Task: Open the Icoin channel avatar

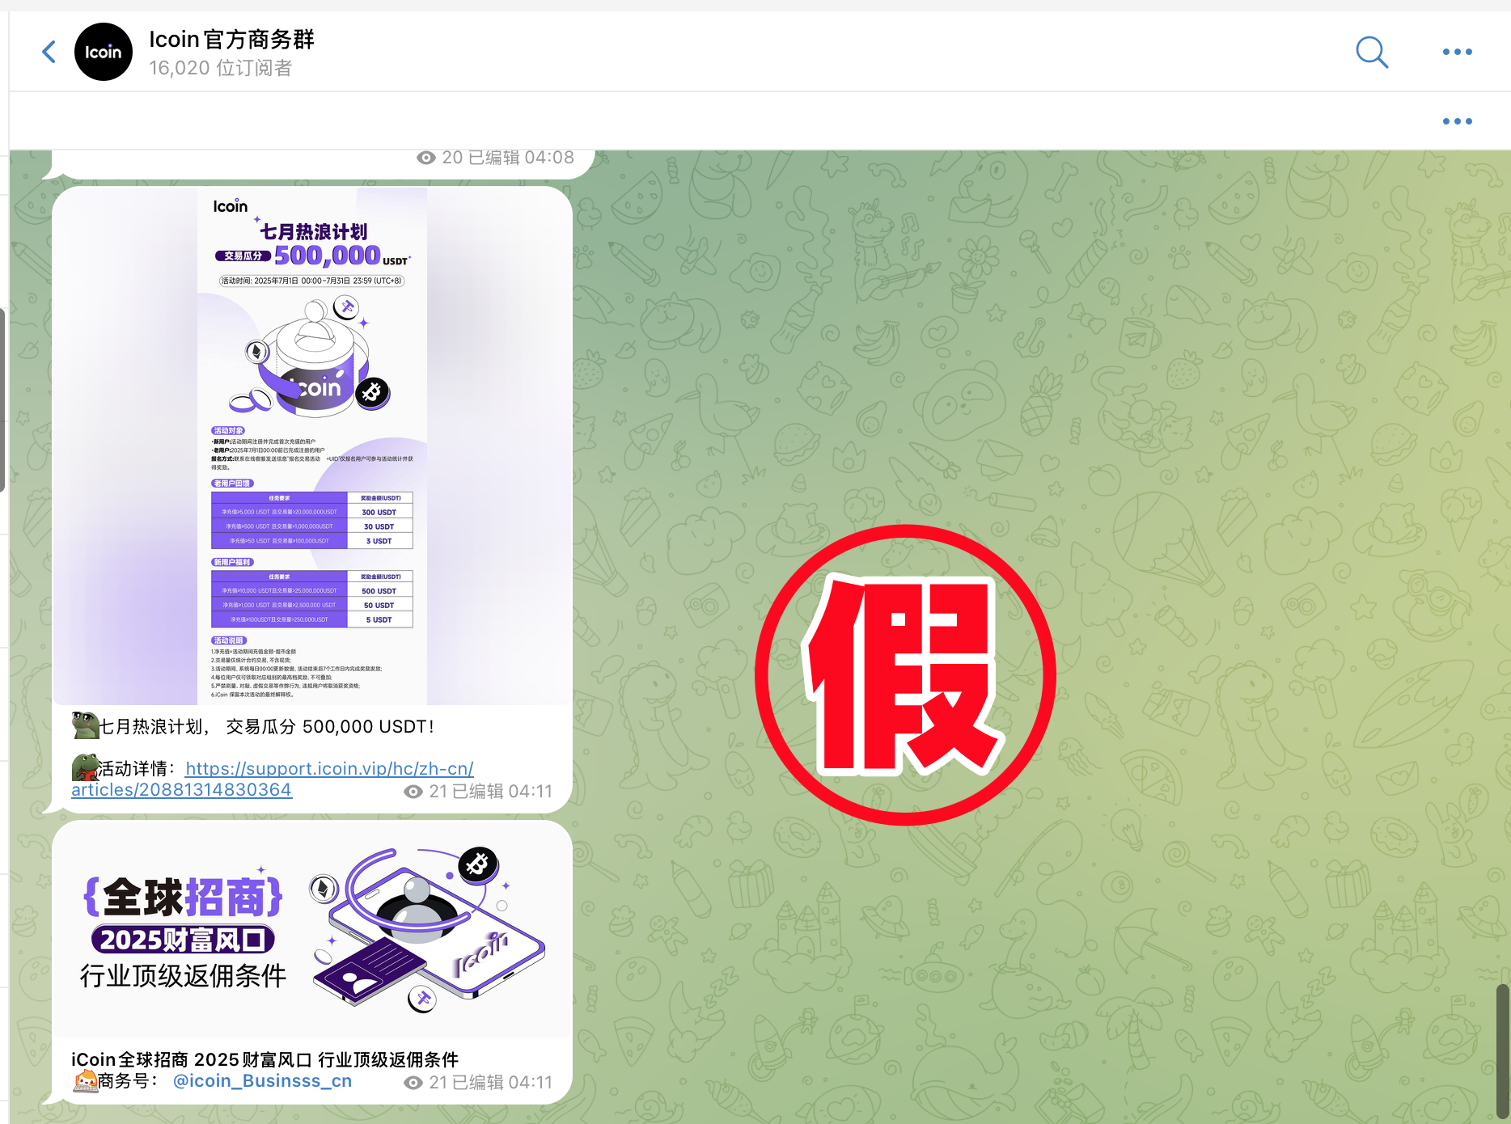Action: (x=104, y=52)
